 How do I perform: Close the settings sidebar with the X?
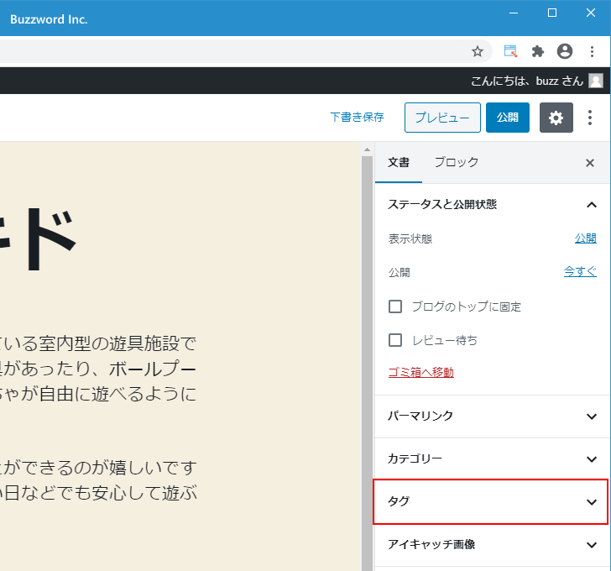coord(590,163)
